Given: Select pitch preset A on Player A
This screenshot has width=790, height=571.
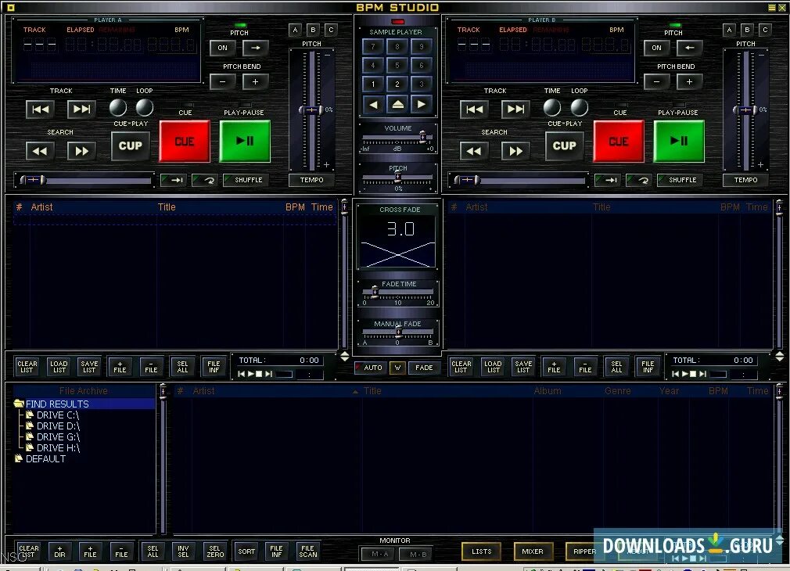Looking at the screenshot, I should (x=295, y=30).
